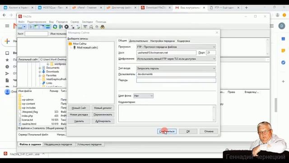Expand Documents folder in local tree
The image size is (289, 163).
click(40, 68)
